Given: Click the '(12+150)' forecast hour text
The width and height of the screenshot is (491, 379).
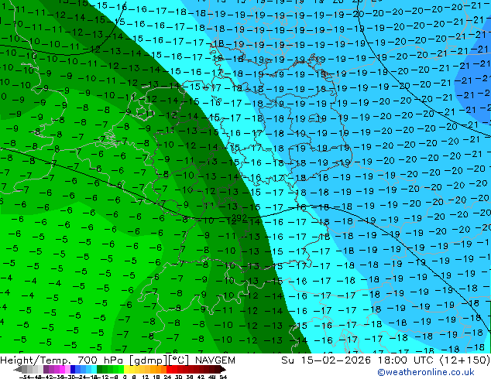Looking at the screenshot, I should pyautogui.click(x=465, y=360).
